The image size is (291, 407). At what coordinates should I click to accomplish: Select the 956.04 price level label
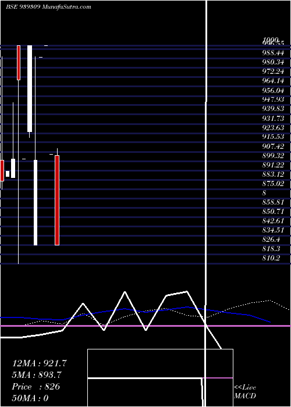pyautogui.click(x=273, y=91)
